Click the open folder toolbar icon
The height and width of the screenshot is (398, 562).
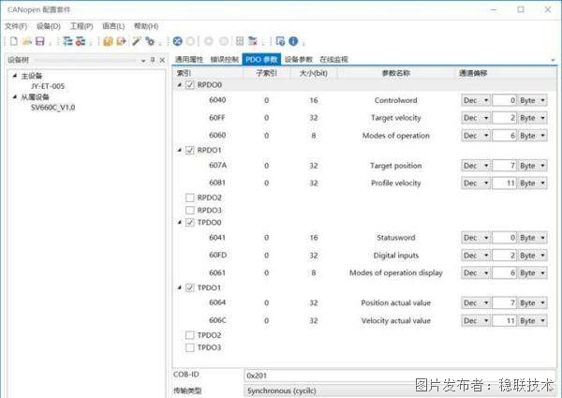tap(27, 41)
